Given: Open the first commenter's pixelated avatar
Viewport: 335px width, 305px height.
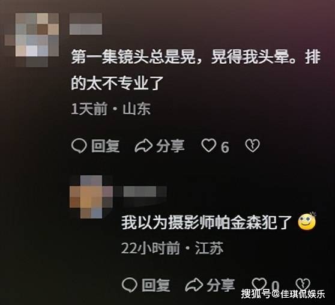Looking at the screenshot, I should pos(32,40).
